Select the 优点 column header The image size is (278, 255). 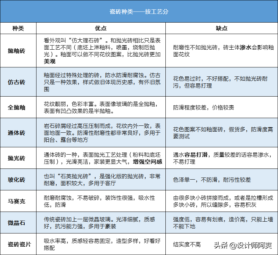101,28
